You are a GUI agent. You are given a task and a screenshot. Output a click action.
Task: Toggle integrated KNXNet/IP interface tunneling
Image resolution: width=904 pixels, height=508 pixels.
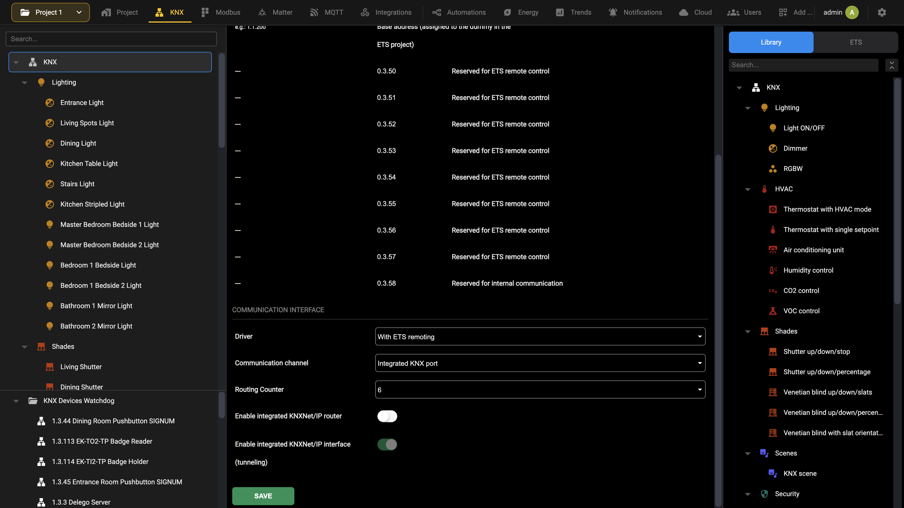pos(387,444)
